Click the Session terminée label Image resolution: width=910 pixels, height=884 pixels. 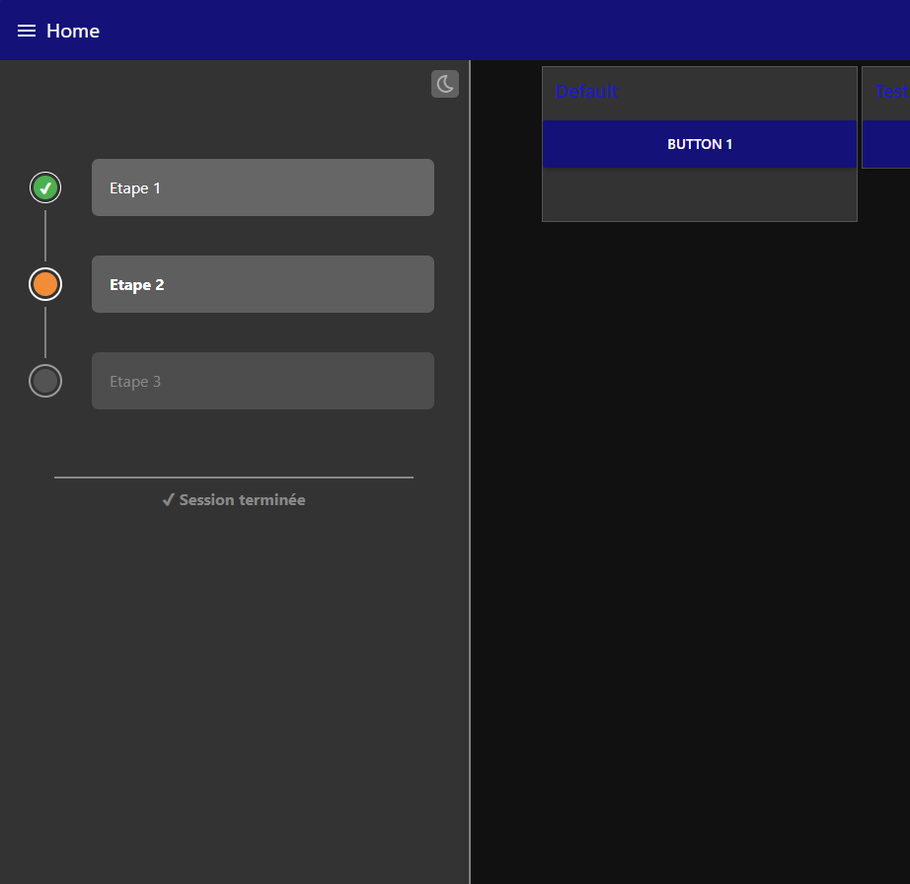241,499
